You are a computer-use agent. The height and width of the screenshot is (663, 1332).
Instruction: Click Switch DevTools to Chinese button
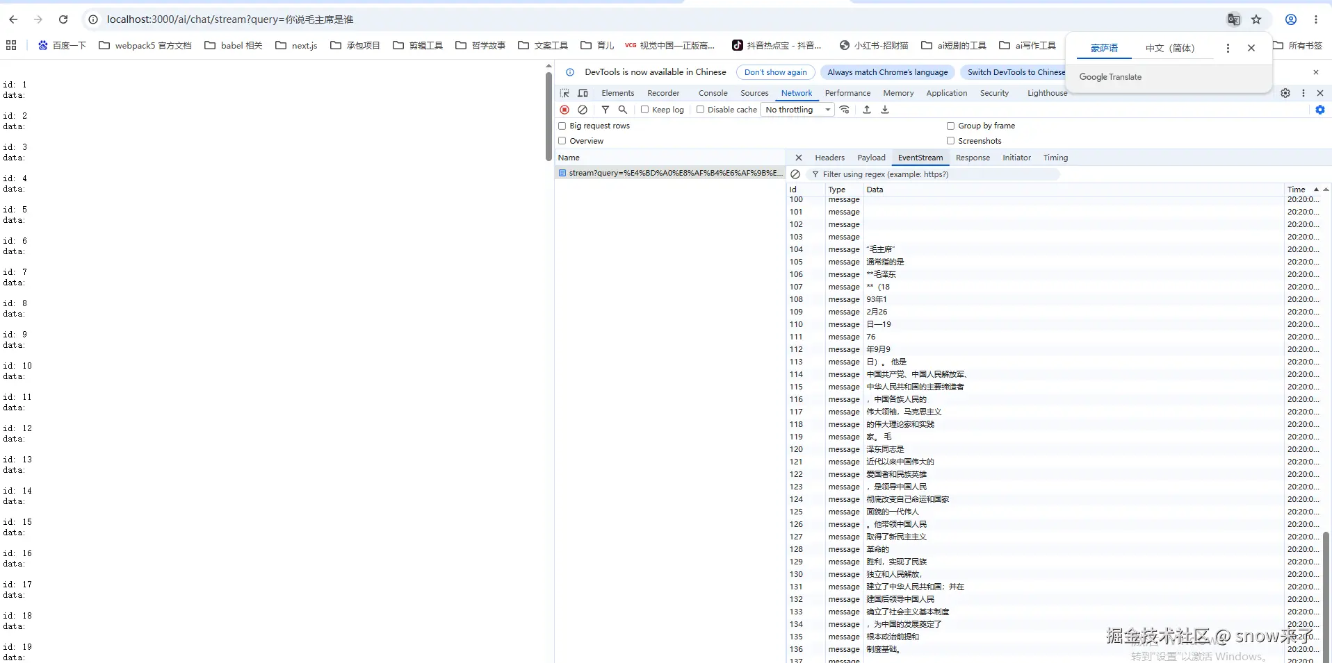tap(1016, 72)
